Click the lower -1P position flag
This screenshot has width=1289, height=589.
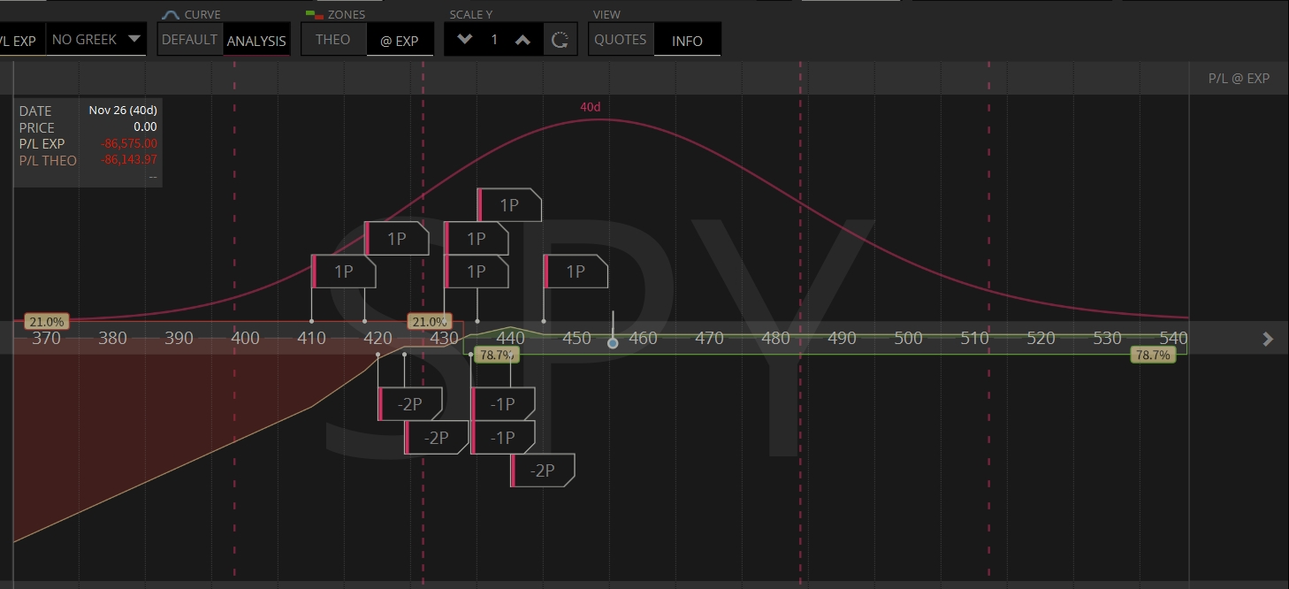(502, 438)
